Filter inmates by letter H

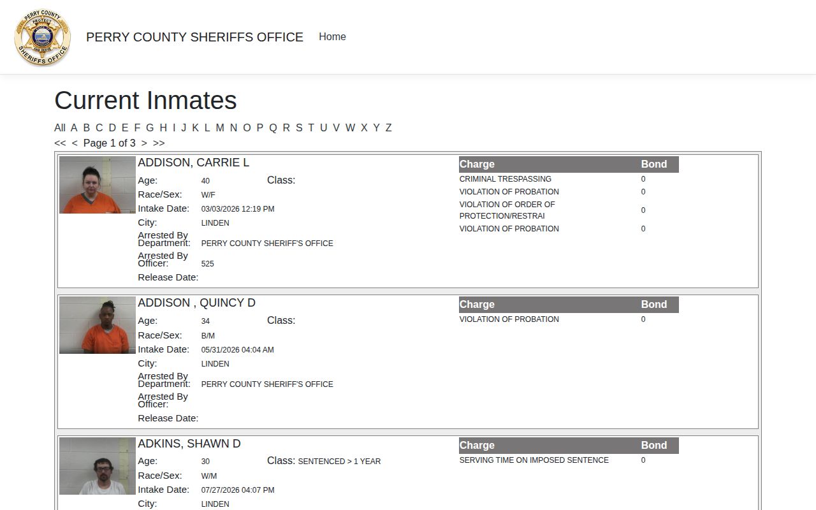(x=163, y=127)
